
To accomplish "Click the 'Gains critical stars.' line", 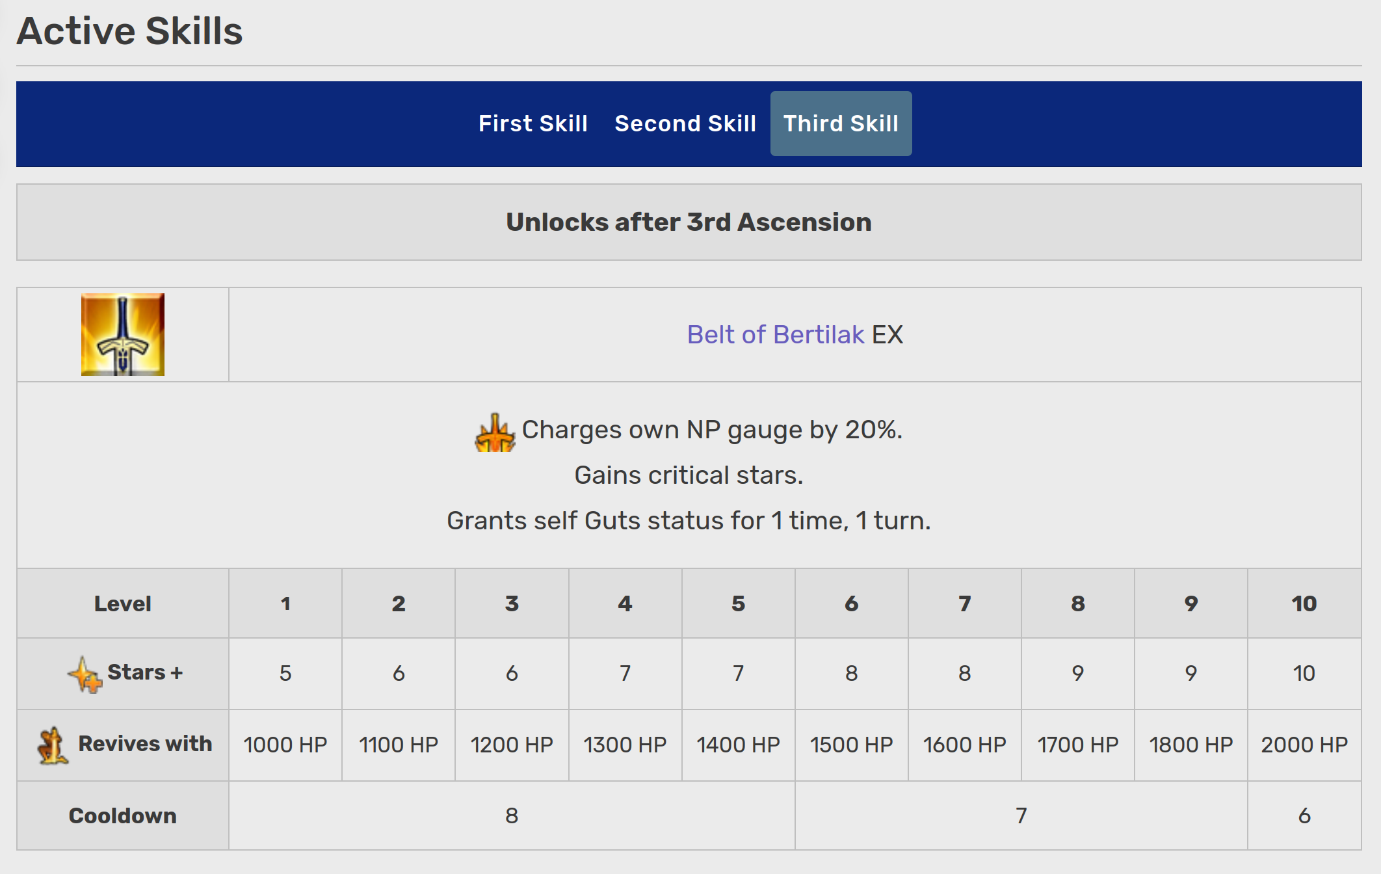I will (x=689, y=475).
